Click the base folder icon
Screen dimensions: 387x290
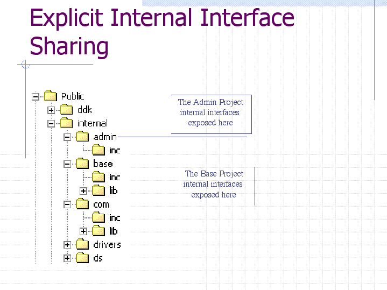(x=82, y=164)
